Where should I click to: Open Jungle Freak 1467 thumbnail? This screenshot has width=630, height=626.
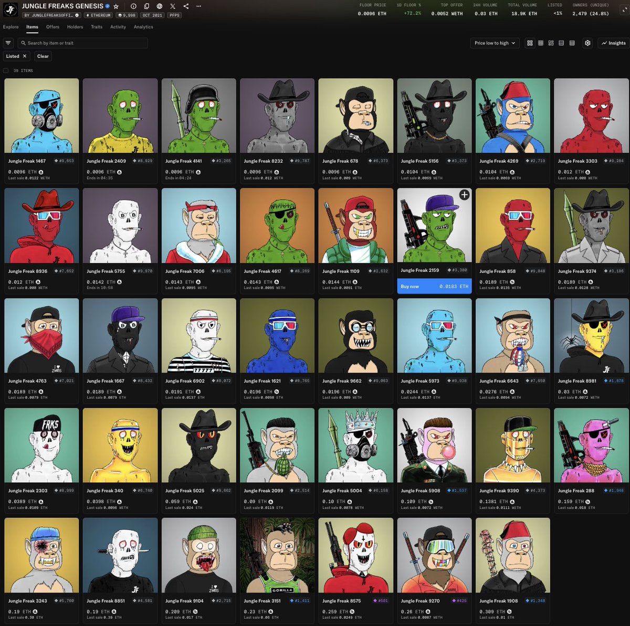pos(41,115)
